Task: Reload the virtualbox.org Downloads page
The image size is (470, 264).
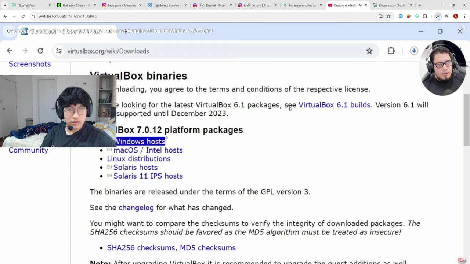Action: tap(40, 51)
